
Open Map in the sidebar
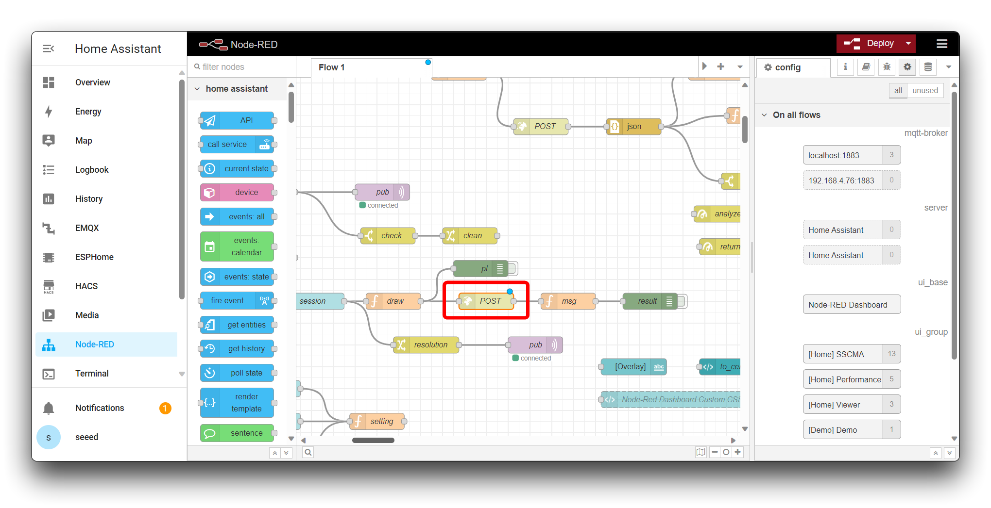[83, 141]
